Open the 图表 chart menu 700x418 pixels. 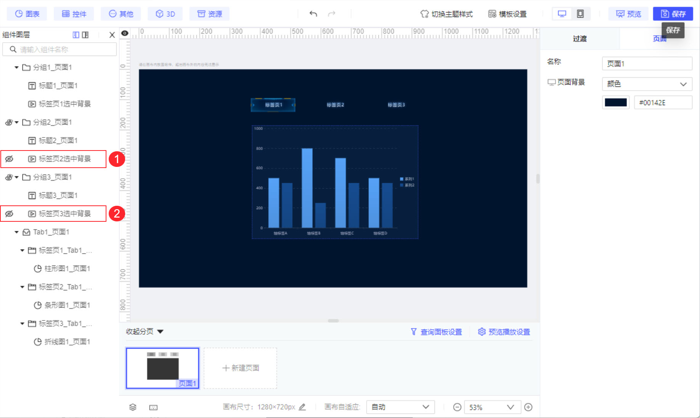[27, 14]
